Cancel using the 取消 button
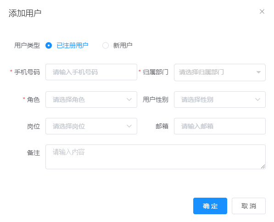 click(x=249, y=206)
